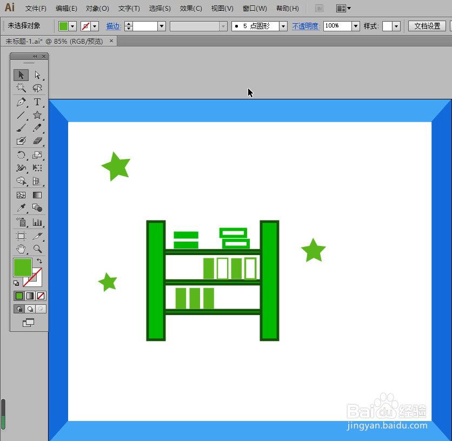Enable Draw Normal mode
This screenshot has height=441, width=452.
click(19, 309)
